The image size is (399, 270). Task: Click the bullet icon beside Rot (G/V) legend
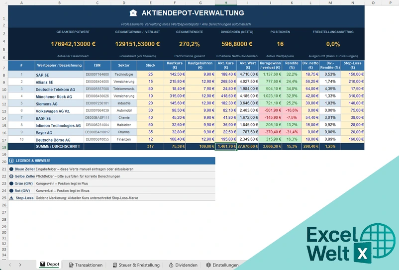click(11, 190)
